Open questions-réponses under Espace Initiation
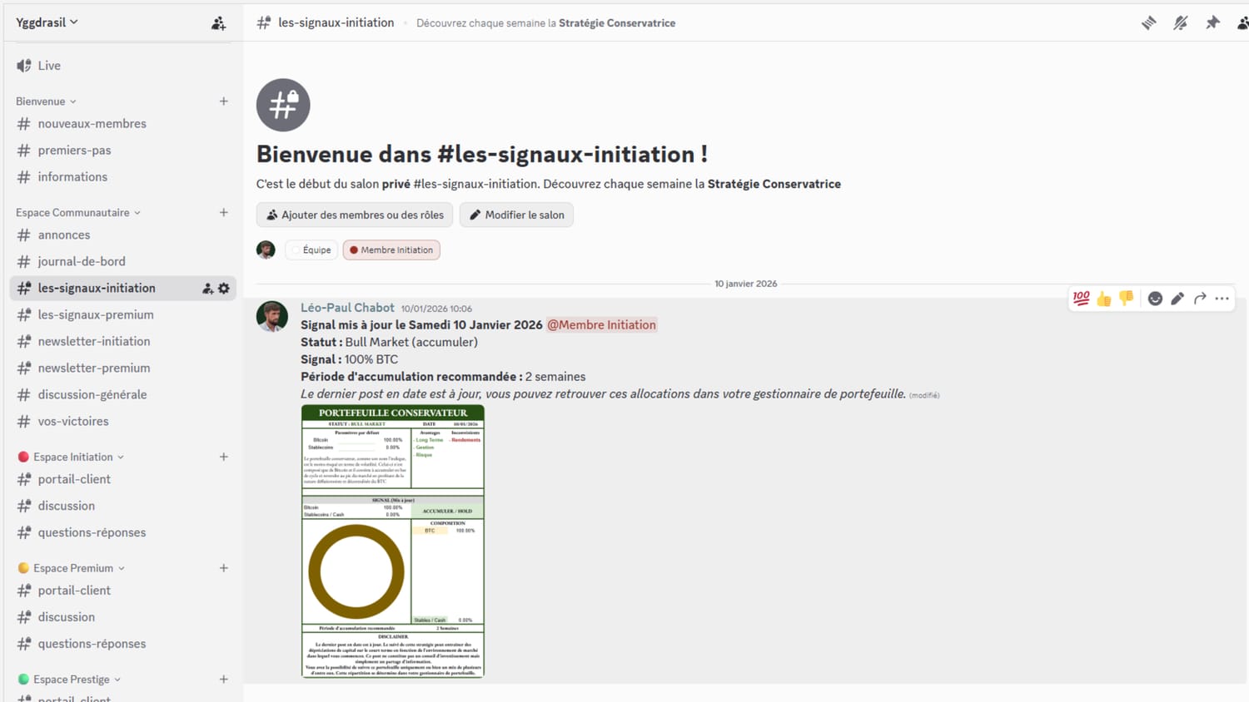The width and height of the screenshot is (1249, 702). [x=122, y=533]
